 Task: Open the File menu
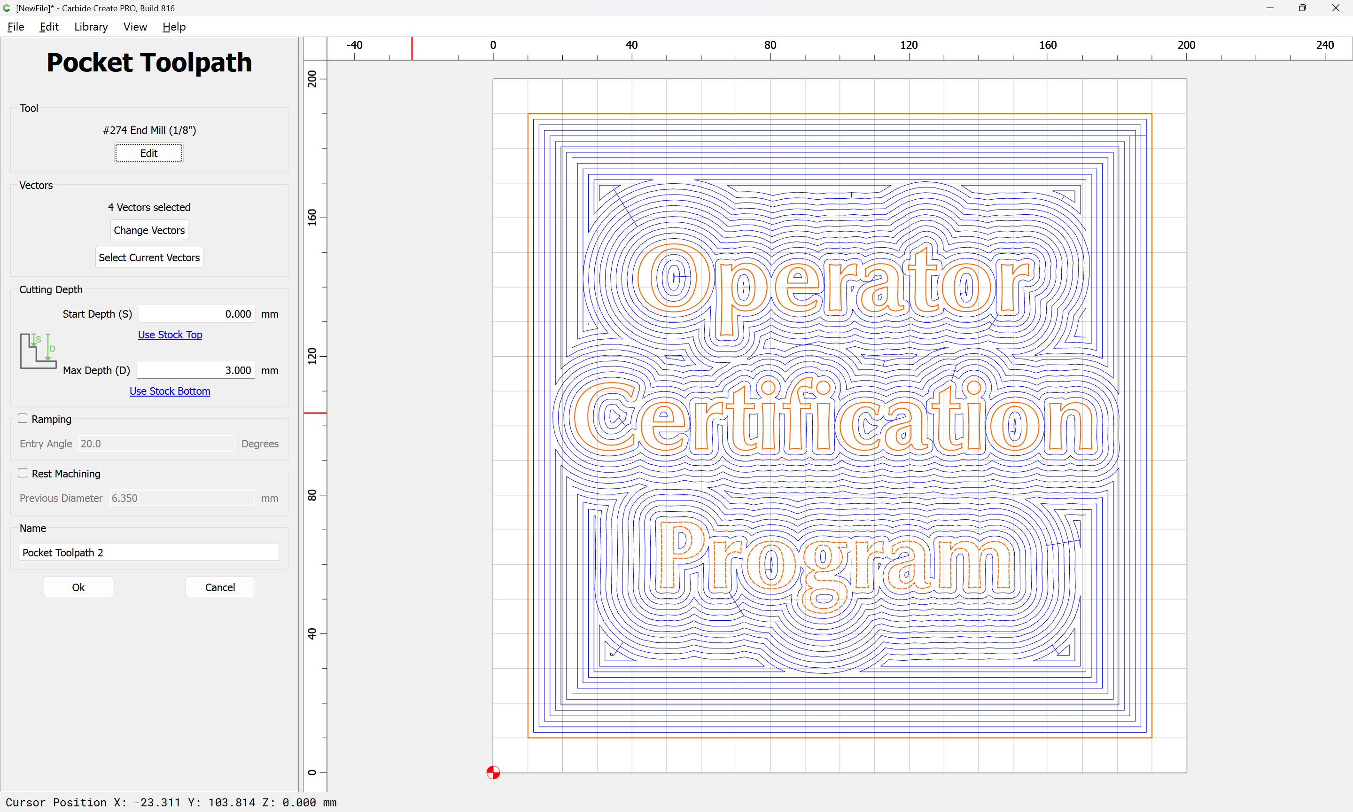click(x=16, y=27)
